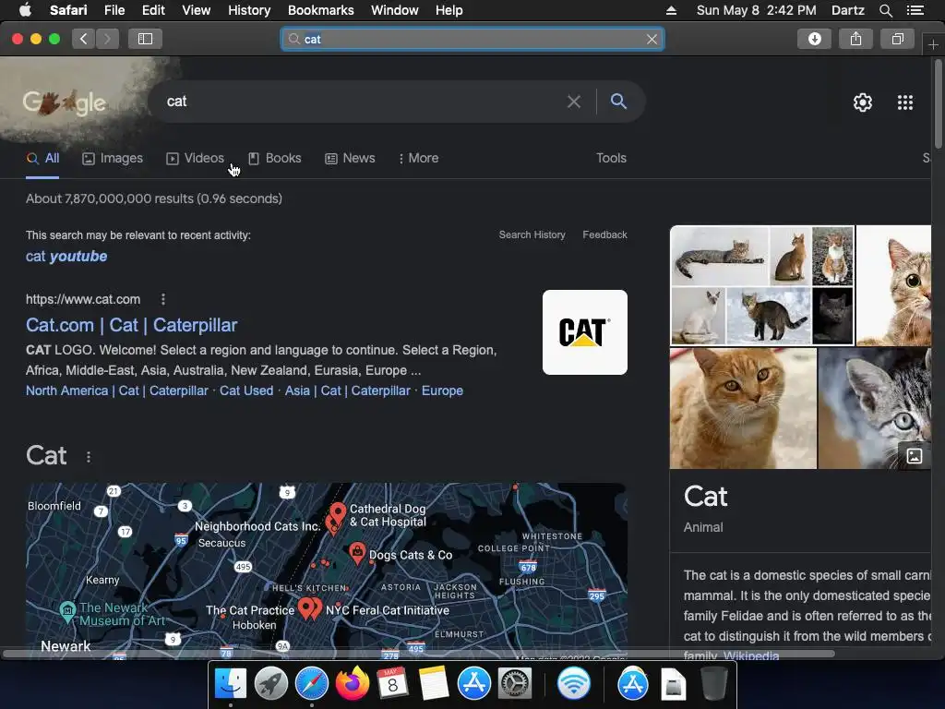The height and width of the screenshot is (709, 945).
Task: Open the Window menu
Action: point(394,10)
